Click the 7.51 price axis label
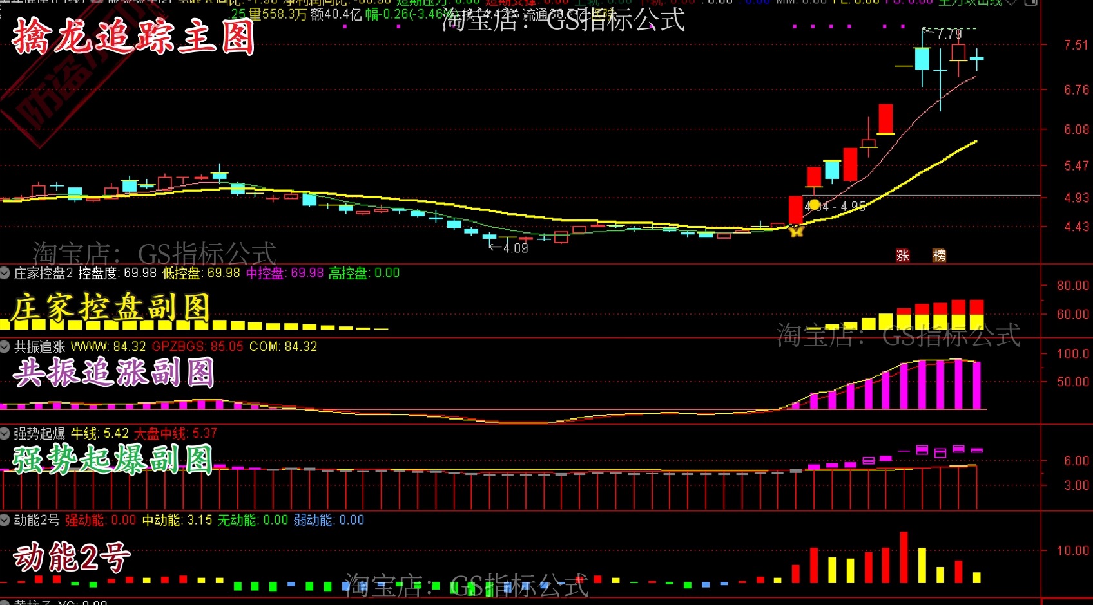Image resolution: width=1093 pixels, height=605 pixels. (1076, 45)
